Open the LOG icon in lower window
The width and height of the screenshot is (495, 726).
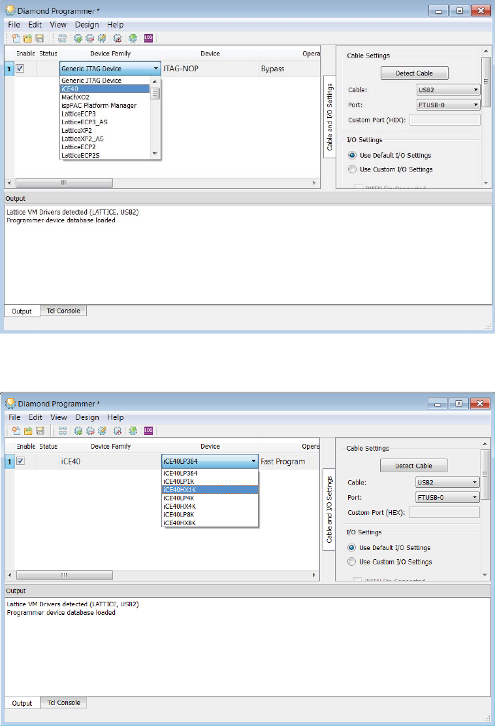pos(148,431)
